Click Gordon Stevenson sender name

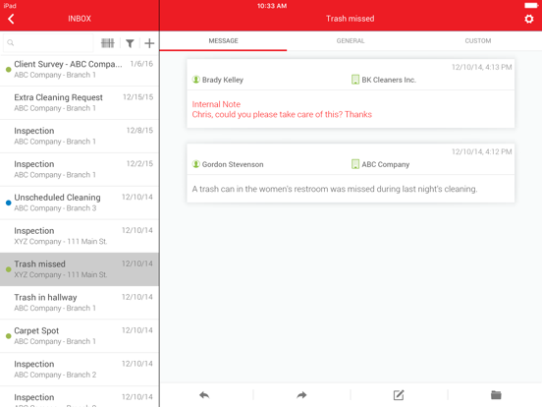[233, 164]
